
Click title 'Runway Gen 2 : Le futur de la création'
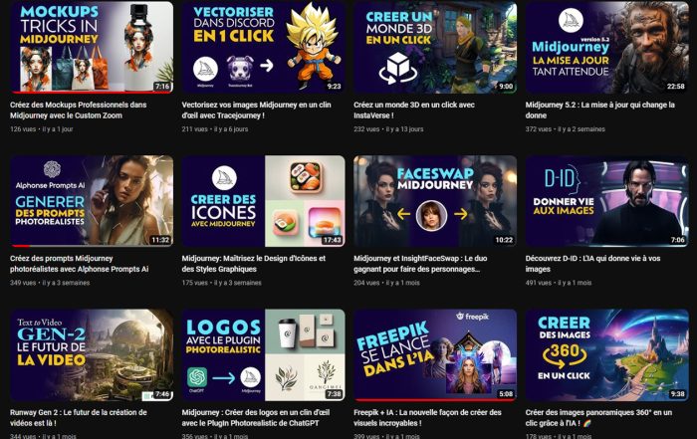click(x=79, y=418)
